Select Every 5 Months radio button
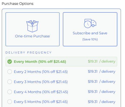125x107 pixels. [10, 102]
